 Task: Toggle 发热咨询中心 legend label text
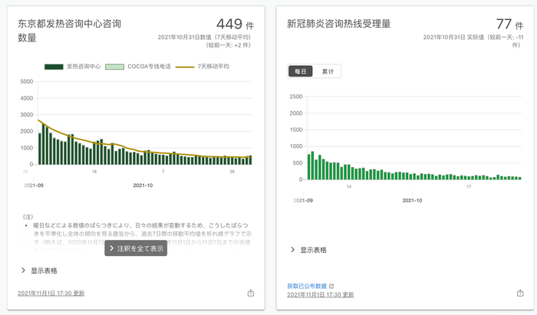click(x=84, y=67)
